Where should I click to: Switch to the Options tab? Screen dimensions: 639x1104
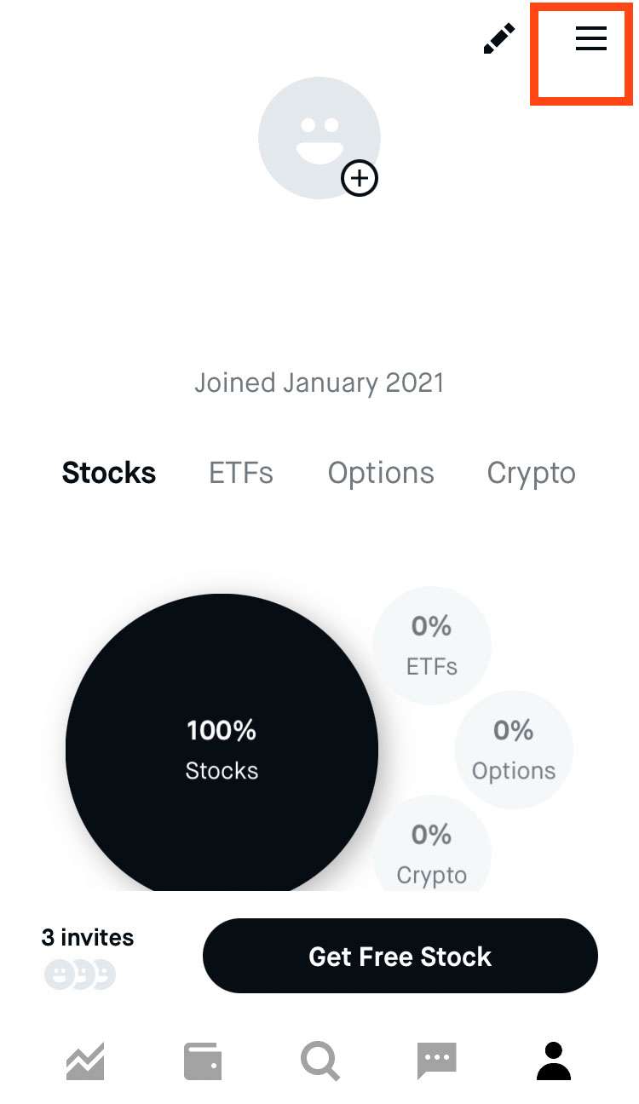click(x=381, y=473)
